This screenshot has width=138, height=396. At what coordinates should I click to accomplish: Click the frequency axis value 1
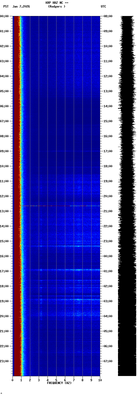[21, 380]
